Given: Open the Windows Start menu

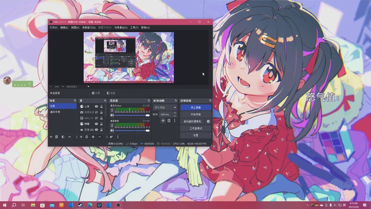Looking at the screenshot, I should (5, 205).
